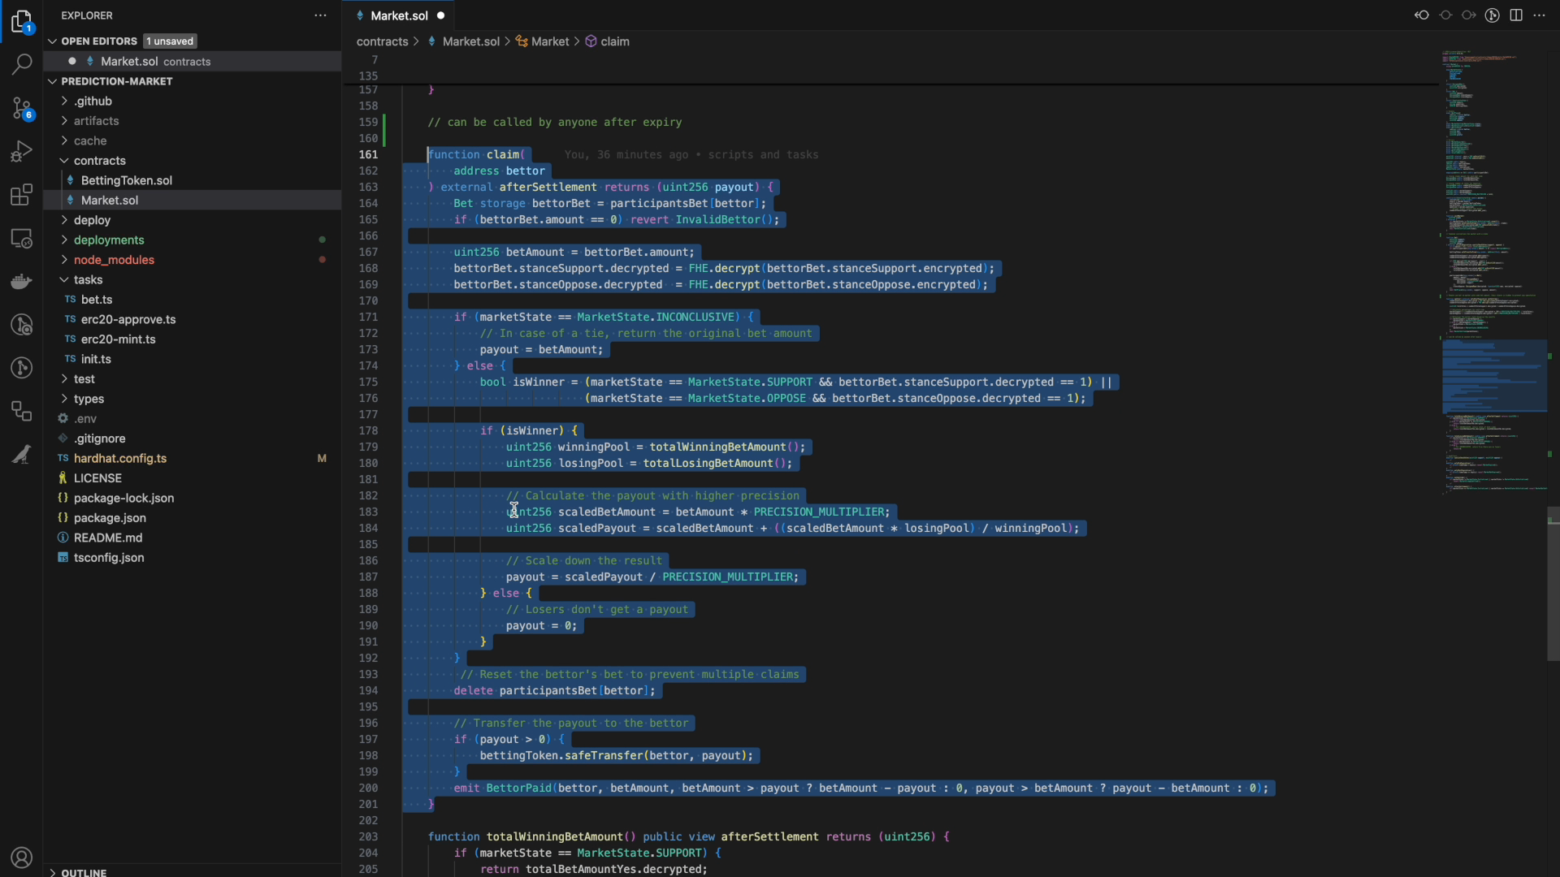This screenshot has width=1560, height=877.
Task: Click Market contract in the breadcrumb
Action: 550,41
